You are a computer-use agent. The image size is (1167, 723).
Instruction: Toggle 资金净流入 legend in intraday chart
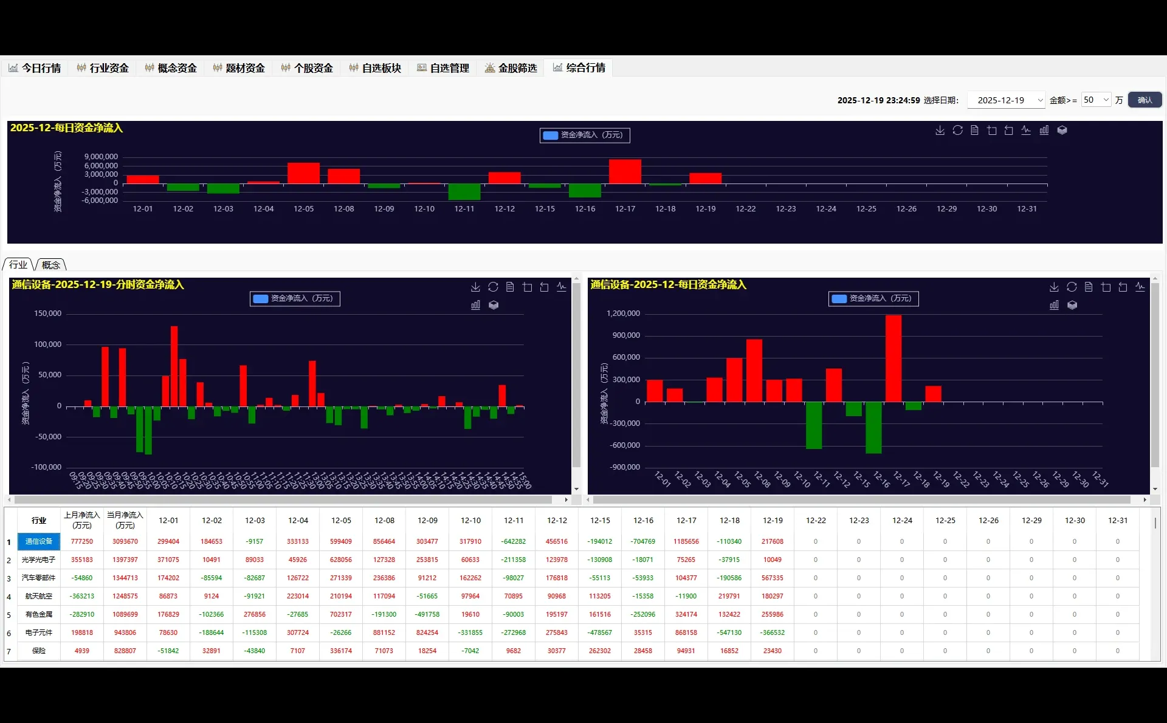pos(295,298)
